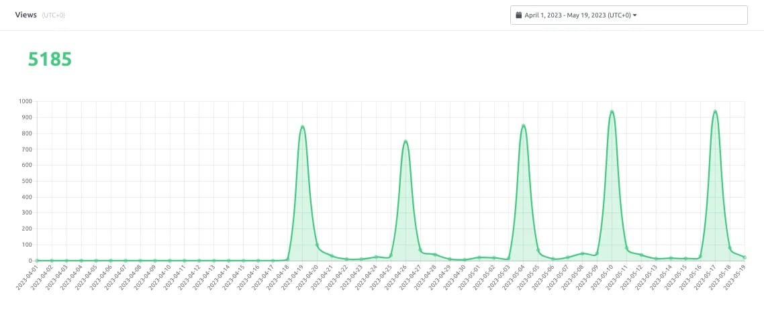Select the 2023-05-17 peak data point
Screen dimensions: 764x313
715,112
